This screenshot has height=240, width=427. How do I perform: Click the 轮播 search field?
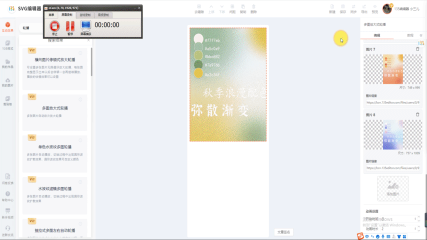point(32,28)
